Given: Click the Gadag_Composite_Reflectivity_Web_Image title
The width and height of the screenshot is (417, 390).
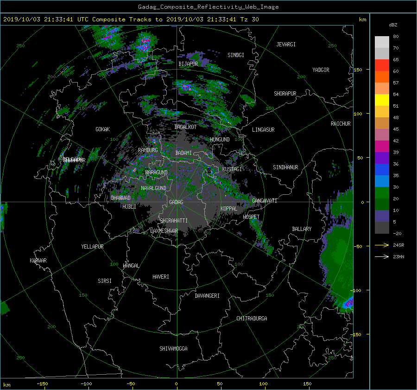Looking at the screenshot, I should 208,7.
